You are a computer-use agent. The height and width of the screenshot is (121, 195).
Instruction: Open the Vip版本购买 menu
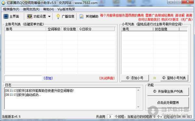(x=66, y=9)
